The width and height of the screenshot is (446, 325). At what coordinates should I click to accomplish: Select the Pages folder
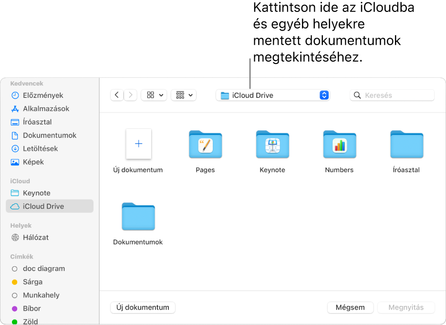click(x=206, y=144)
